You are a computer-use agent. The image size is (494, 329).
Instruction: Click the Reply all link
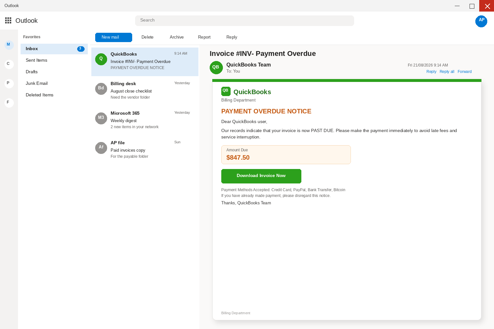click(x=447, y=72)
